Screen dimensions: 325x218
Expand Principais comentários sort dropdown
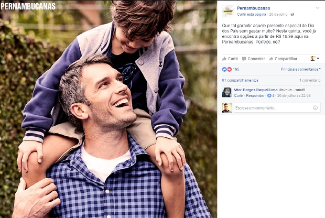tap(300, 69)
